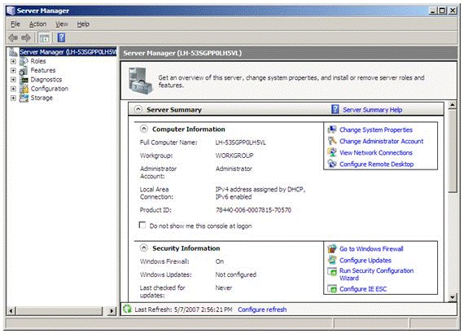This screenshot has height=334, width=464.
Task: Select the Roles tree item label
Action: pyautogui.click(x=38, y=61)
